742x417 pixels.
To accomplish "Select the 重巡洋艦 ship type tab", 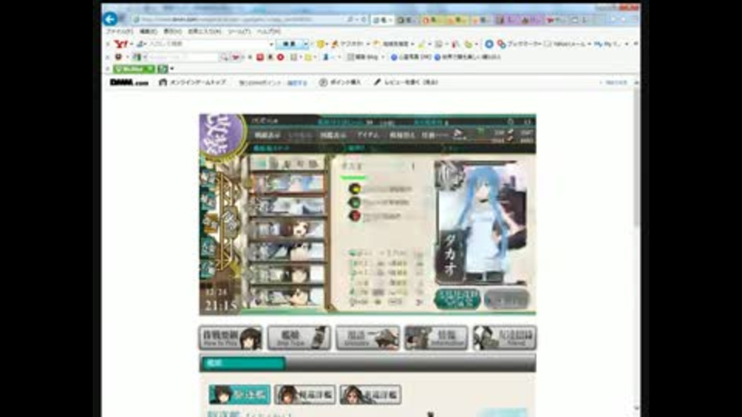I will click(x=370, y=395).
